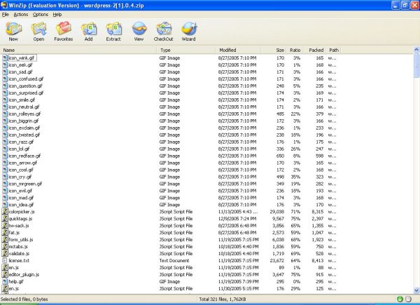Select the icon_wink.gif file icon
The width and height of the screenshot is (420, 305).
pos(5,57)
